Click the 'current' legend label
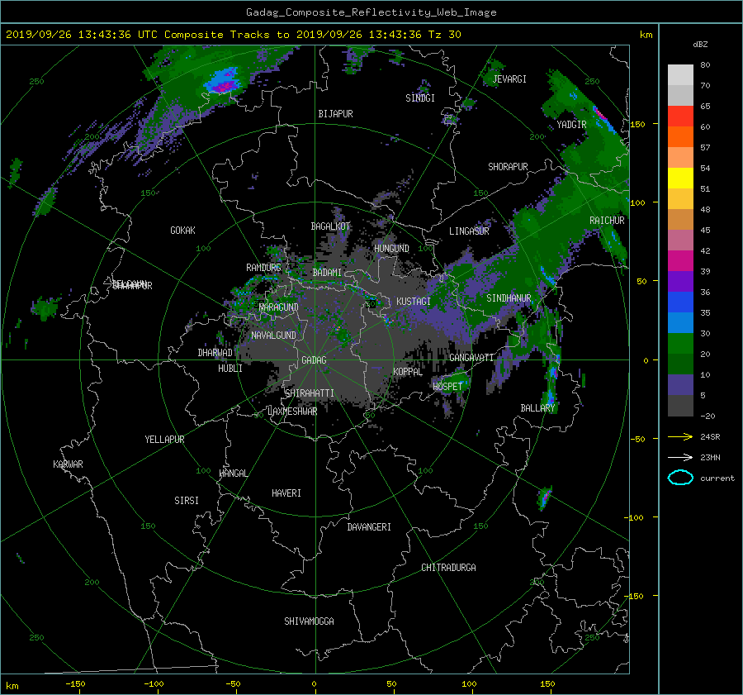Screen dimensions: 743x695 click(717, 478)
